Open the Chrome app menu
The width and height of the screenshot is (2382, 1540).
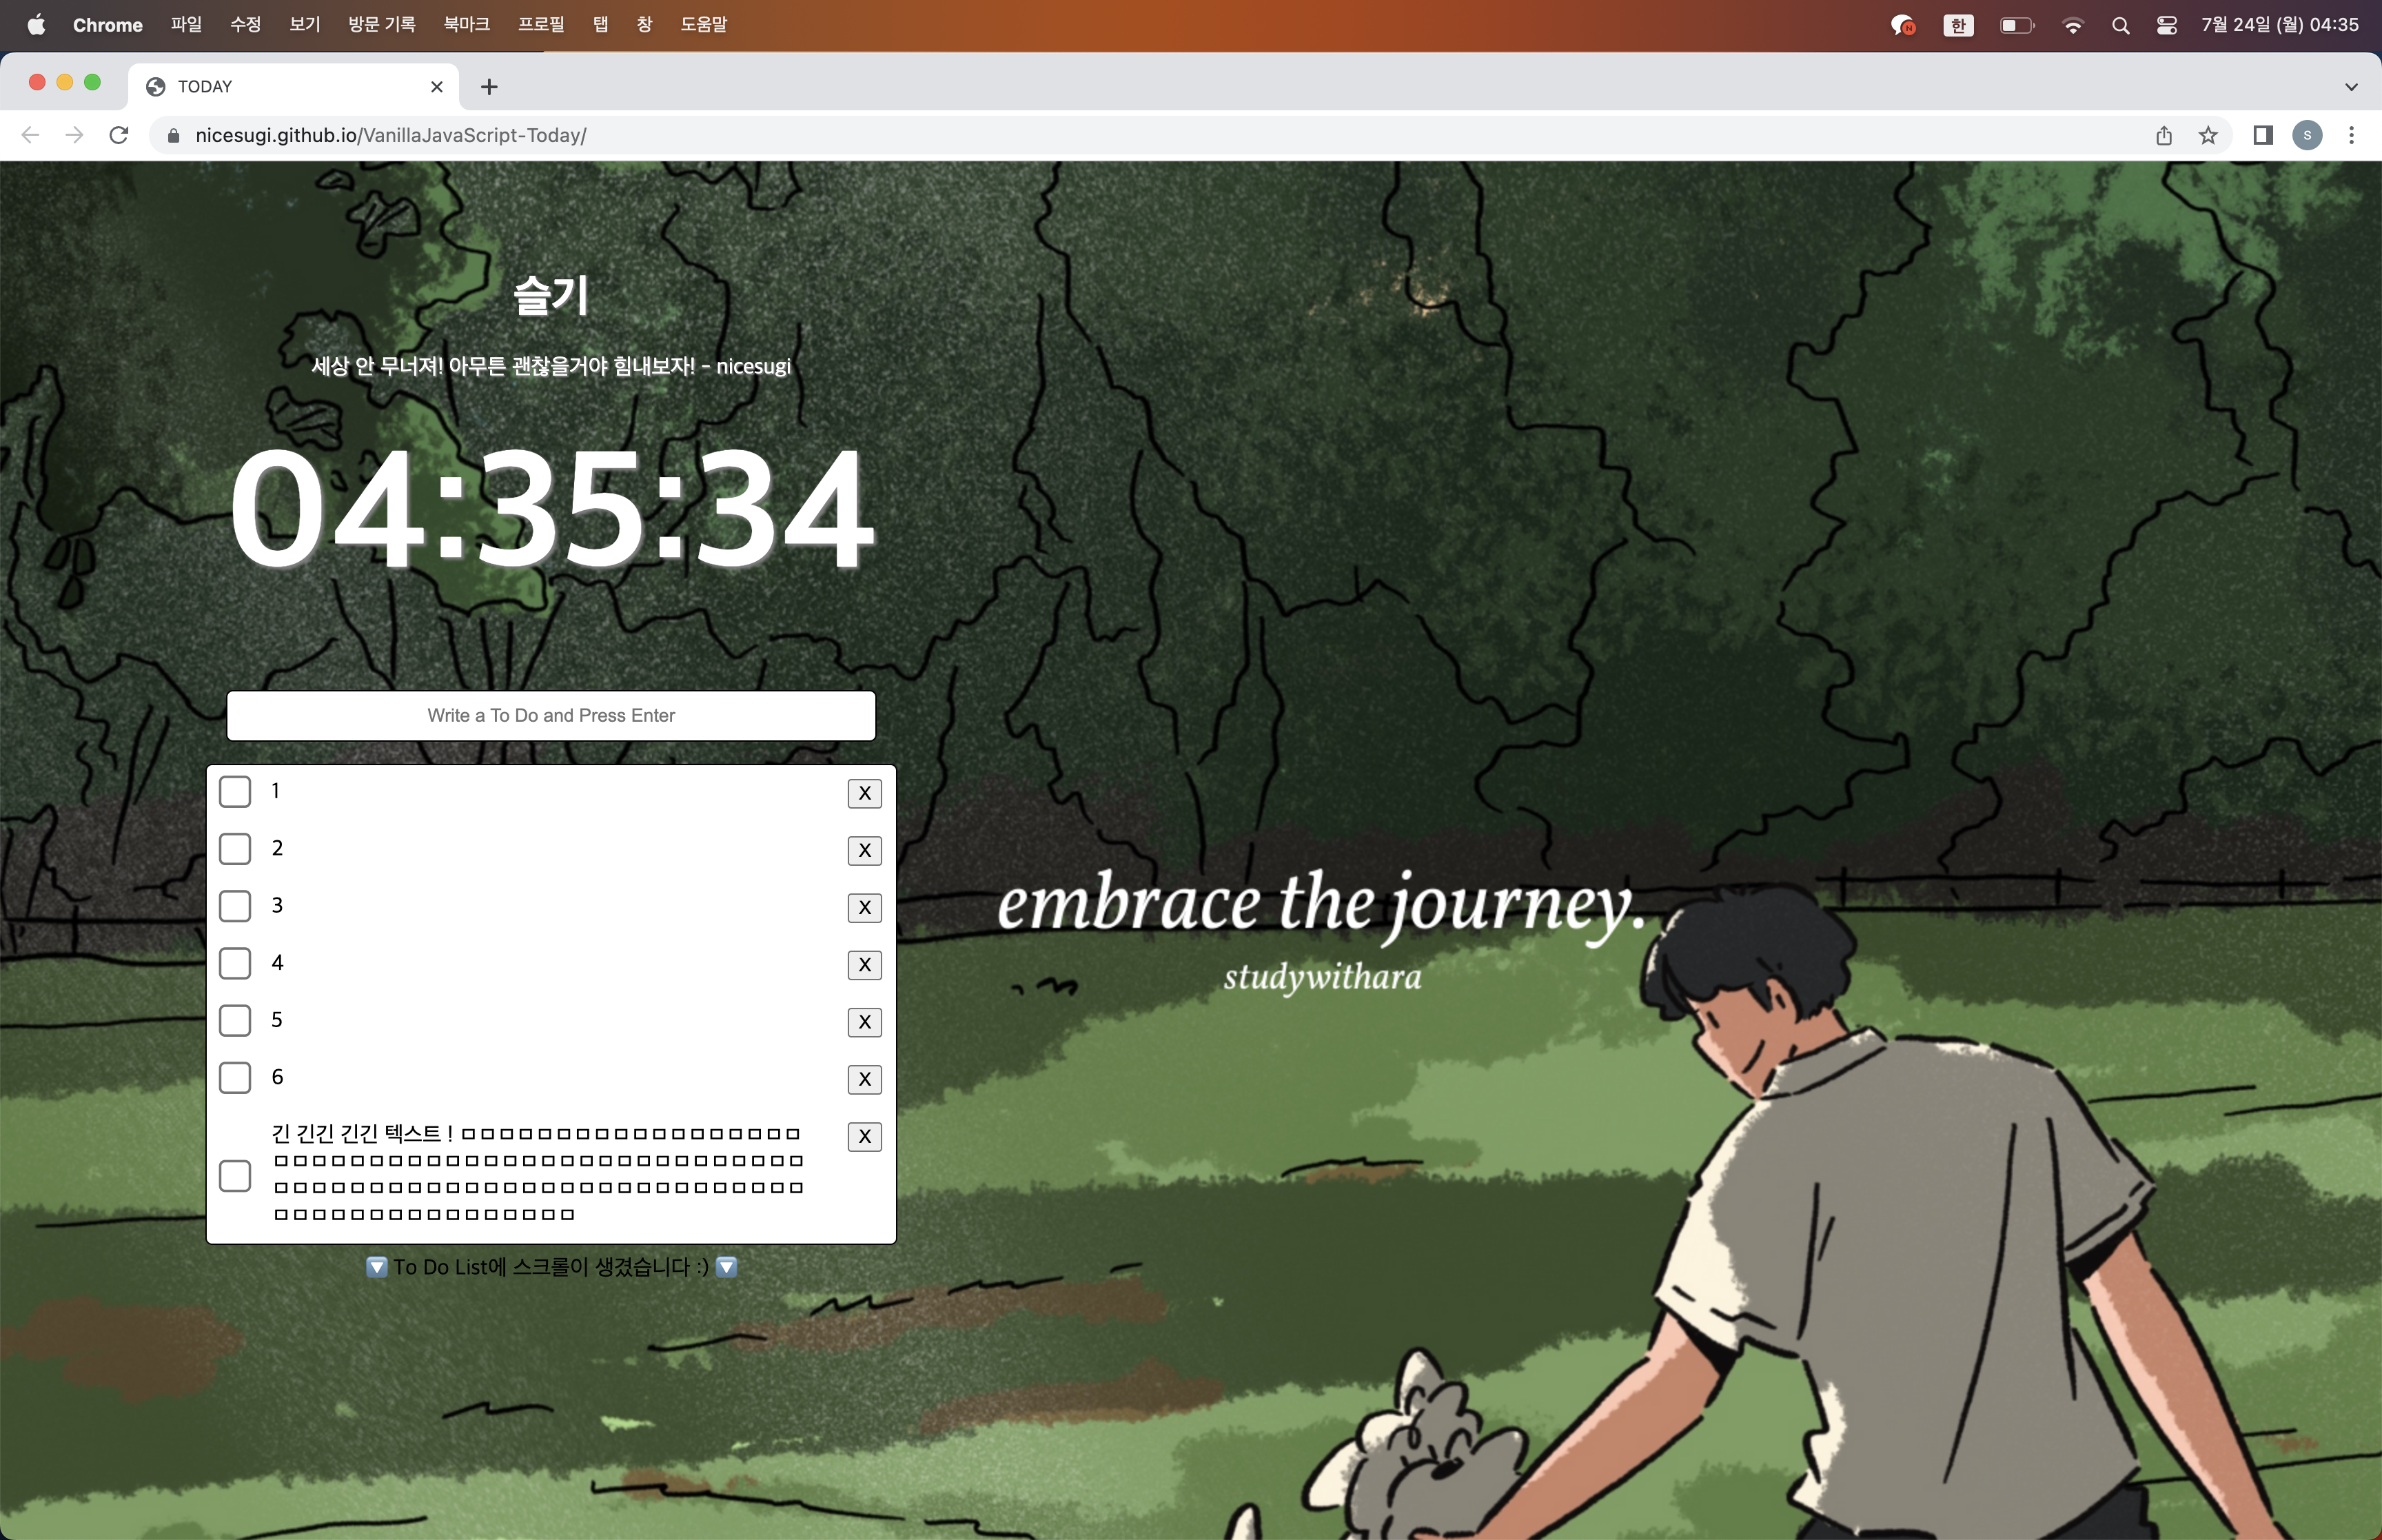click(x=108, y=25)
